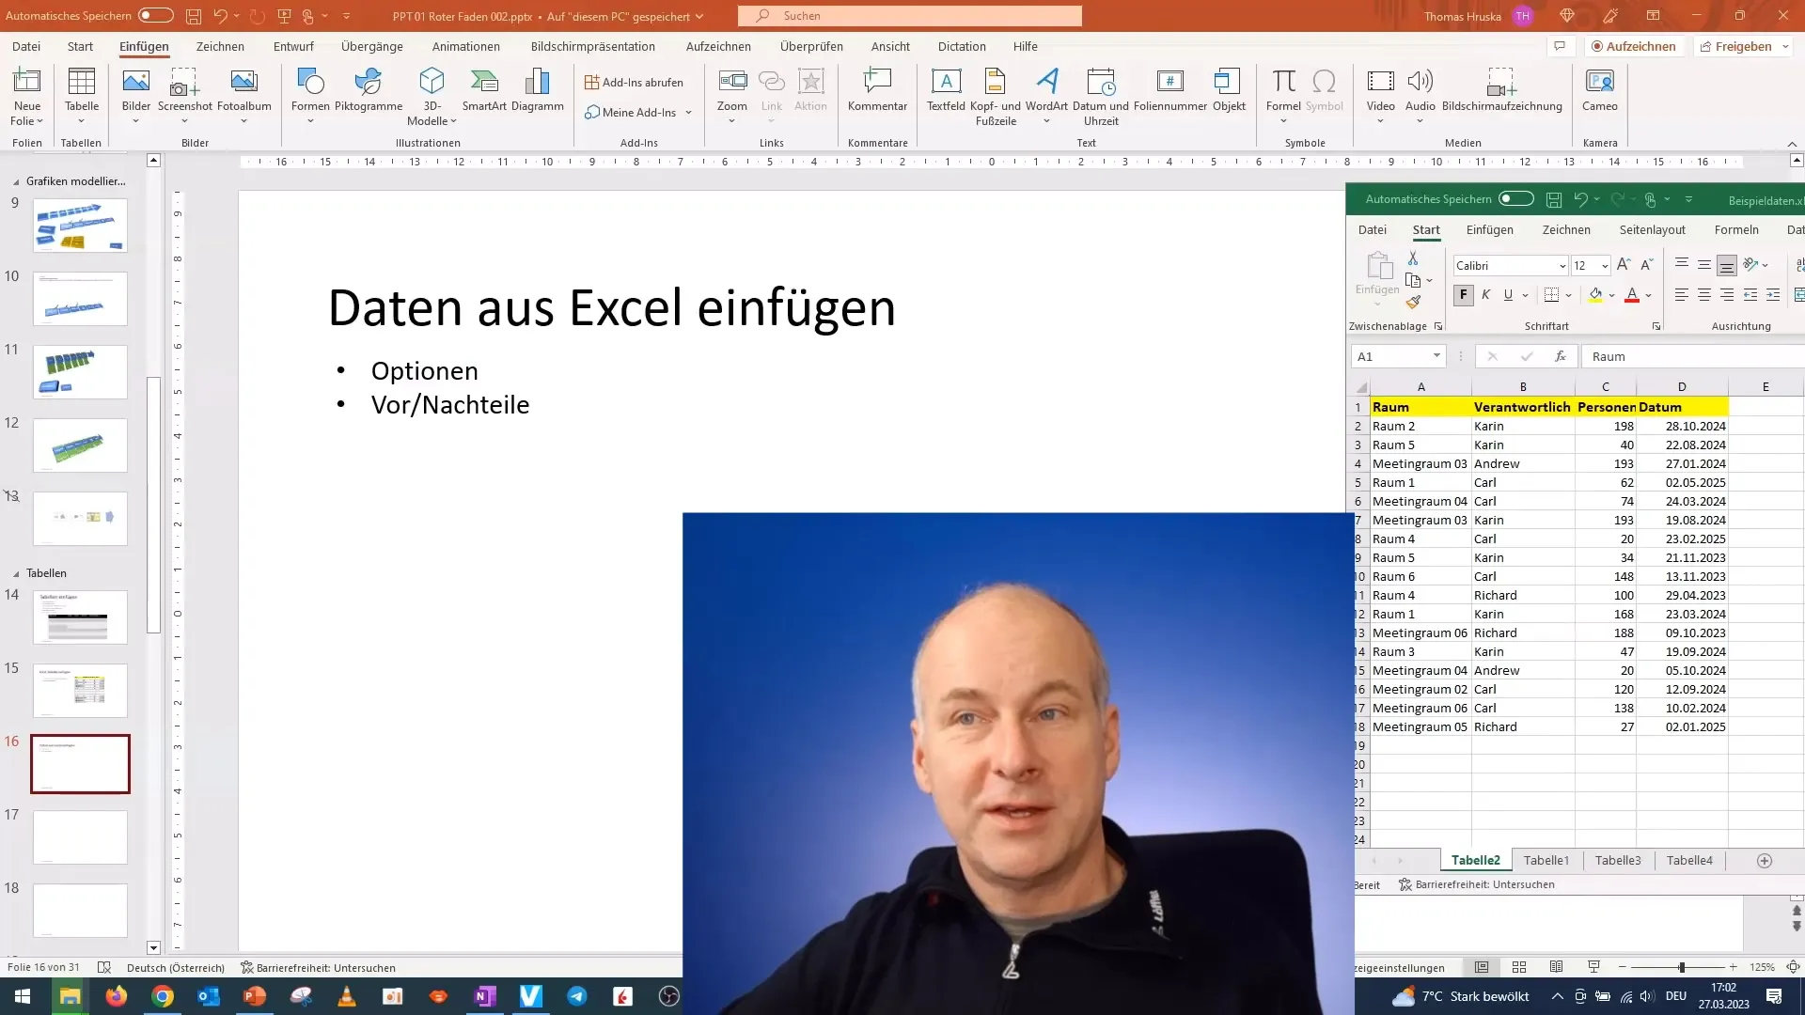Open Excel fill color dropdown arrow
The width and height of the screenshot is (1805, 1015).
tap(1611, 295)
